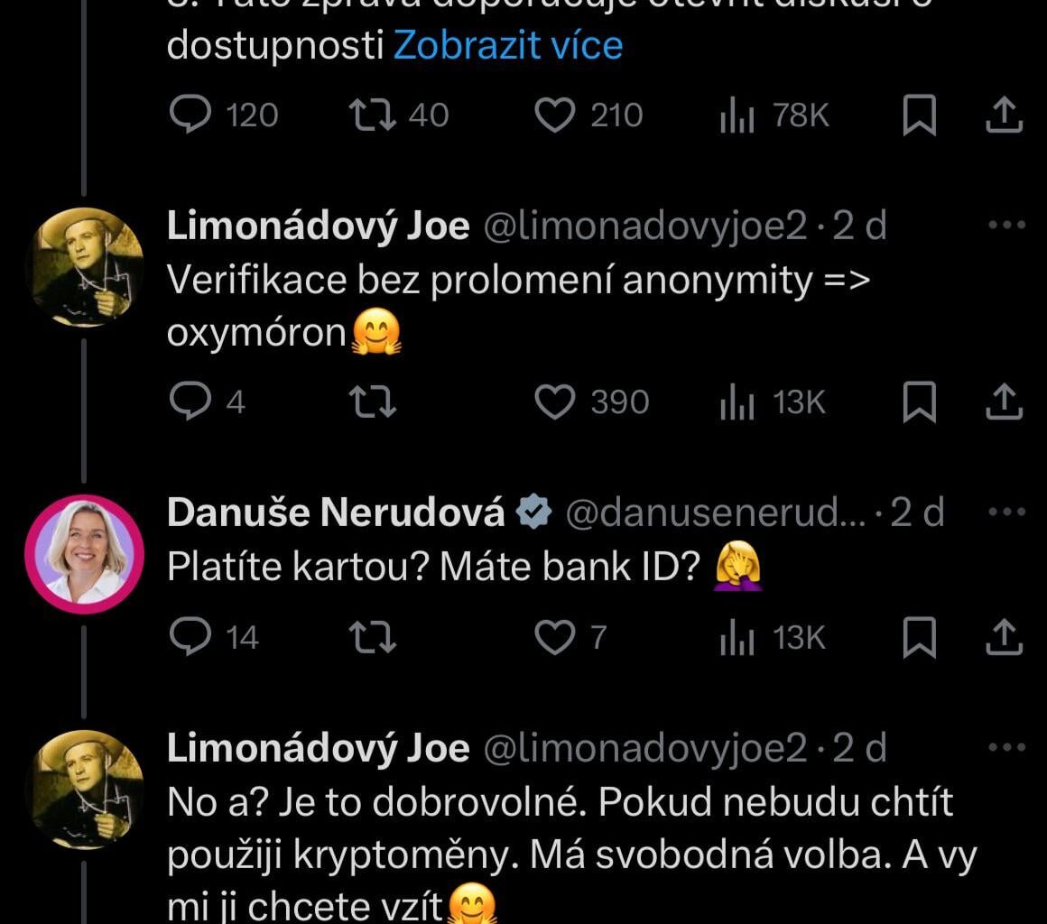
Task: Click the retweet icon under Danuše Nerudová's reply
Action: (371, 638)
